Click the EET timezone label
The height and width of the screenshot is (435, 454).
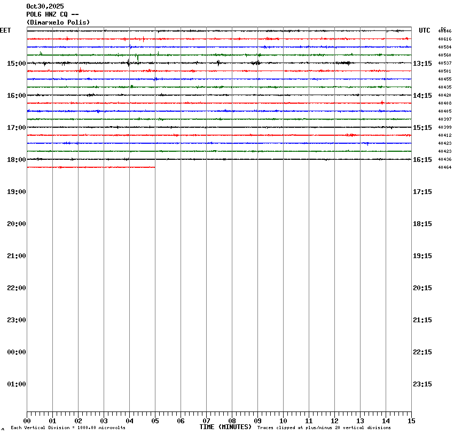[5, 30]
